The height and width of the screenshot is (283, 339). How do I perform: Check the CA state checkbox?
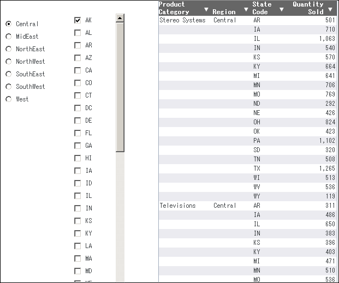click(78, 70)
